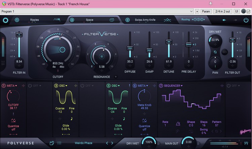Click the Swiss Army Knife filter curve icon
252x149 pixels.
click(x=167, y=20)
